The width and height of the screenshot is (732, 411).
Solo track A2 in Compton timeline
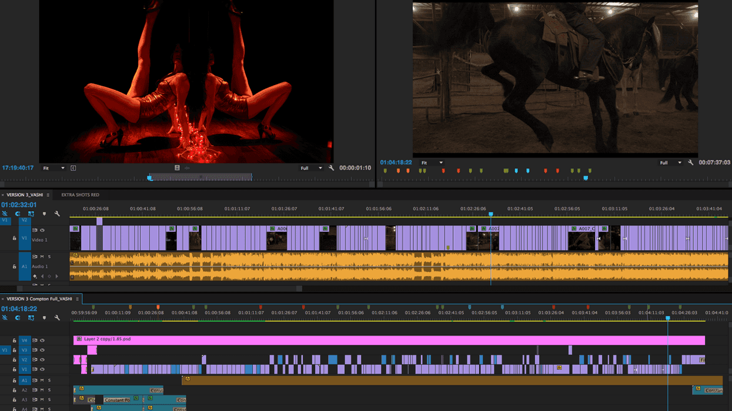(x=49, y=390)
